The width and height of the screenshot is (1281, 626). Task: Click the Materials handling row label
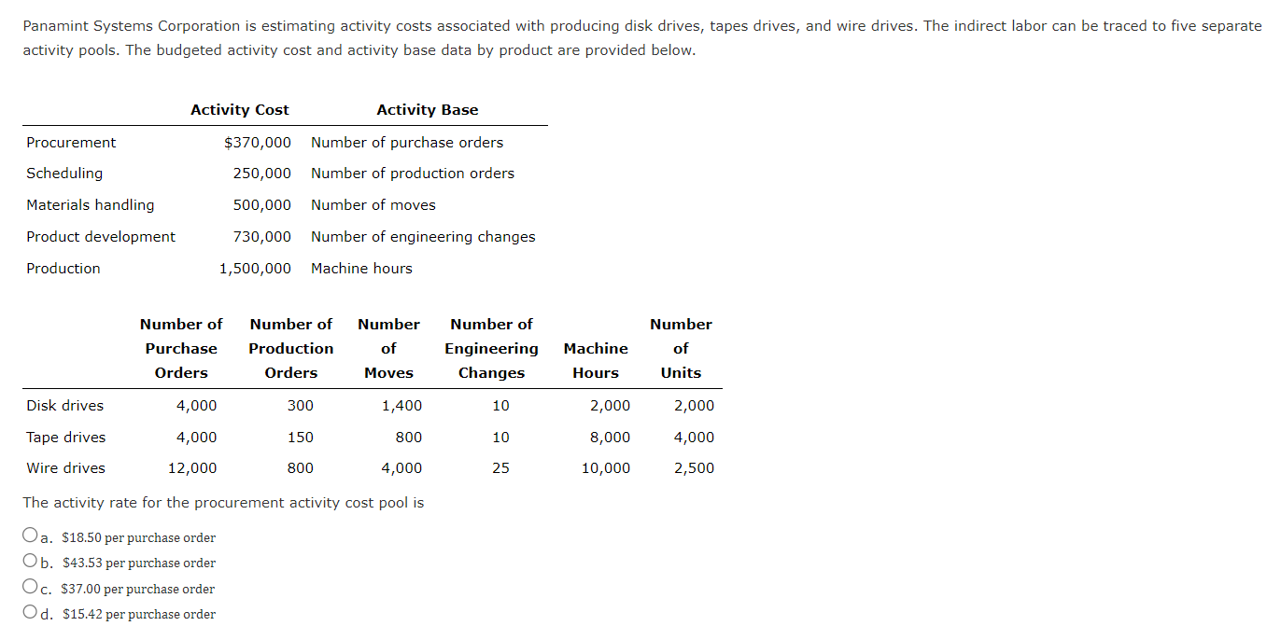(91, 205)
